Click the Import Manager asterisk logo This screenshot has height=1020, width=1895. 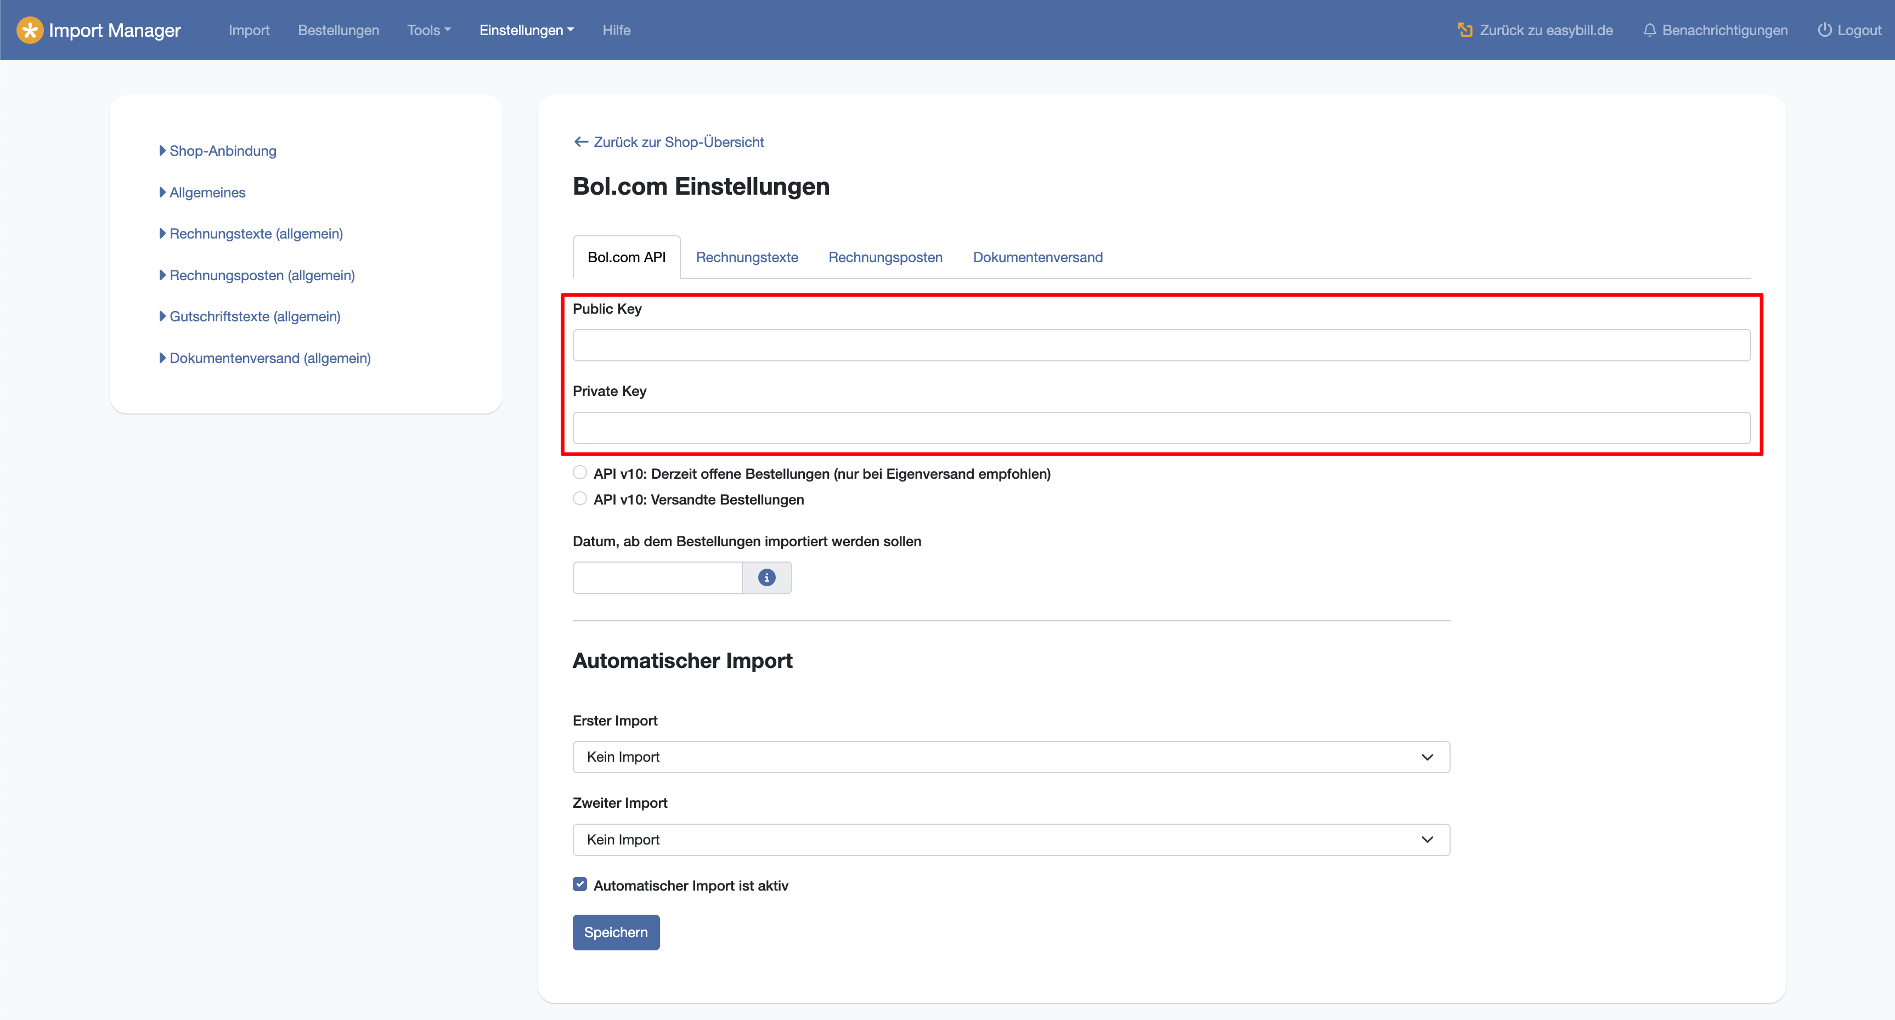(30, 30)
